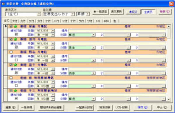Image resolution: width=175 pixels, height=113 pixels.
Task: Enable 通知対象 checkbox in the fifth record
Action: (x=16, y=86)
